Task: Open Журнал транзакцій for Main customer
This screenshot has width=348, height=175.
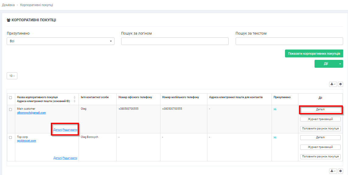Action: pyautogui.click(x=320, y=119)
